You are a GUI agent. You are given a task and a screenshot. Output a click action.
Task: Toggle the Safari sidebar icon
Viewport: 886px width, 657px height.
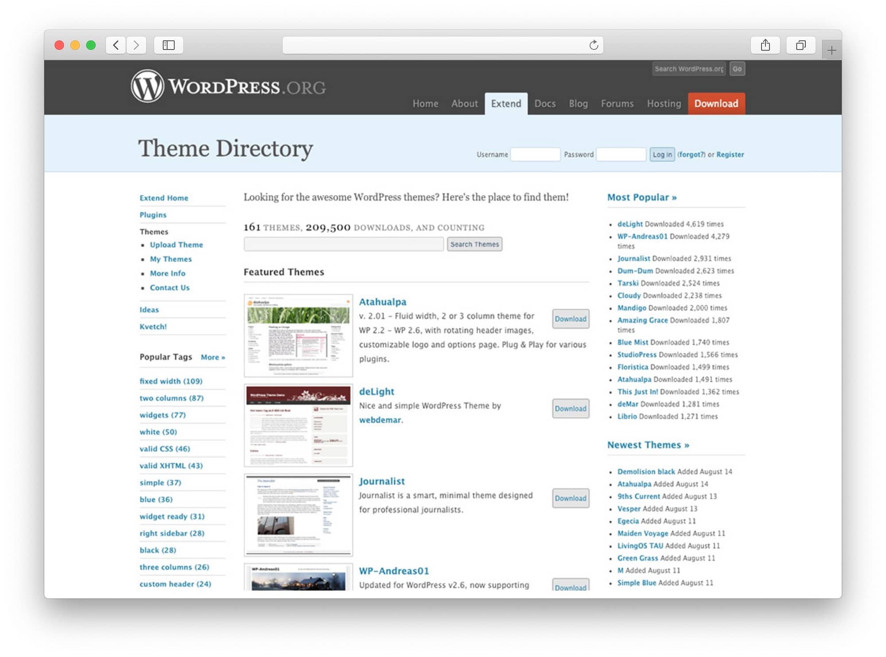(x=169, y=45)
